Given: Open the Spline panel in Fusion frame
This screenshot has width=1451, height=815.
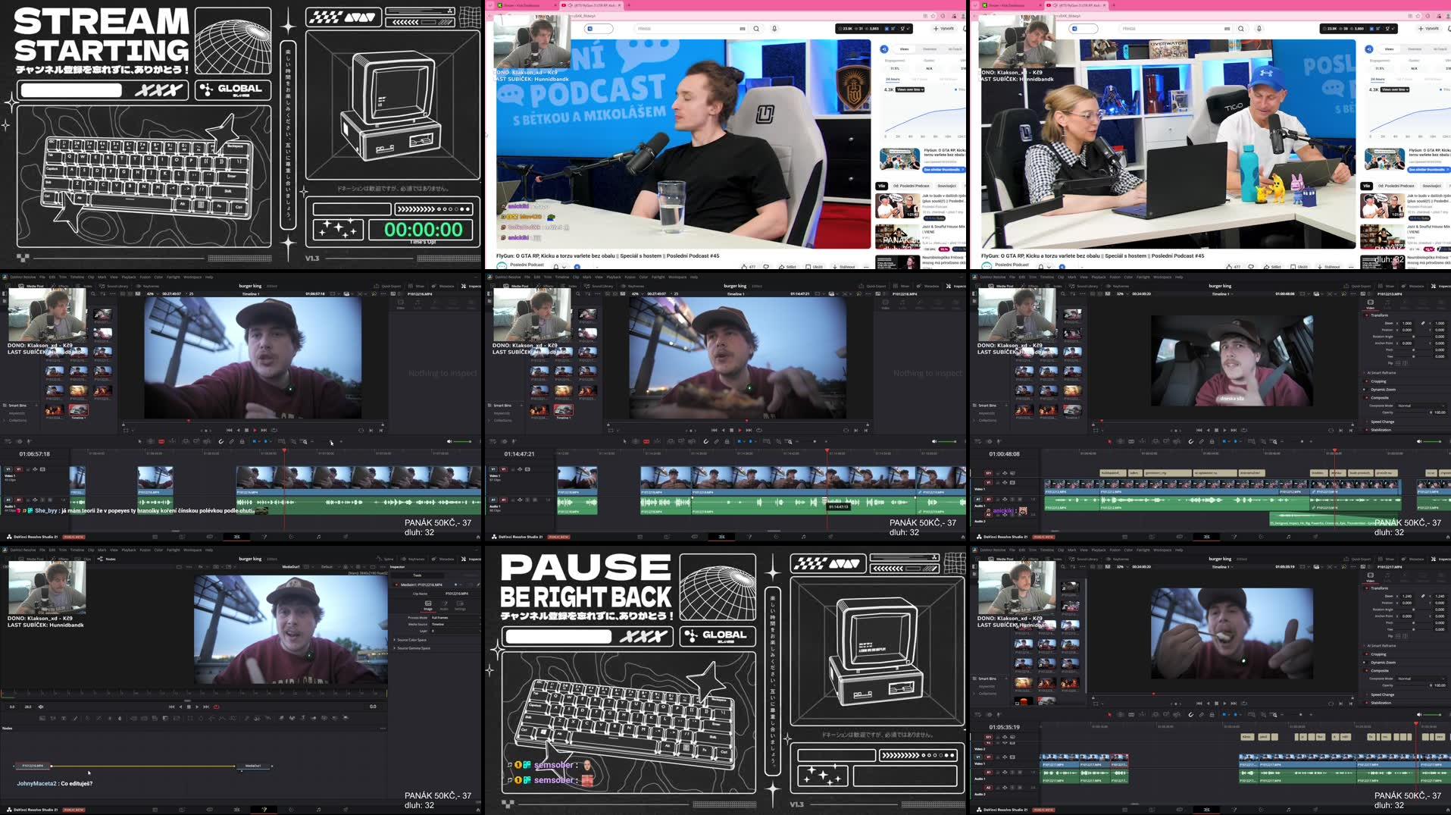Looking at the screenshot, I should pyautogui.click(x=386, y=559).
